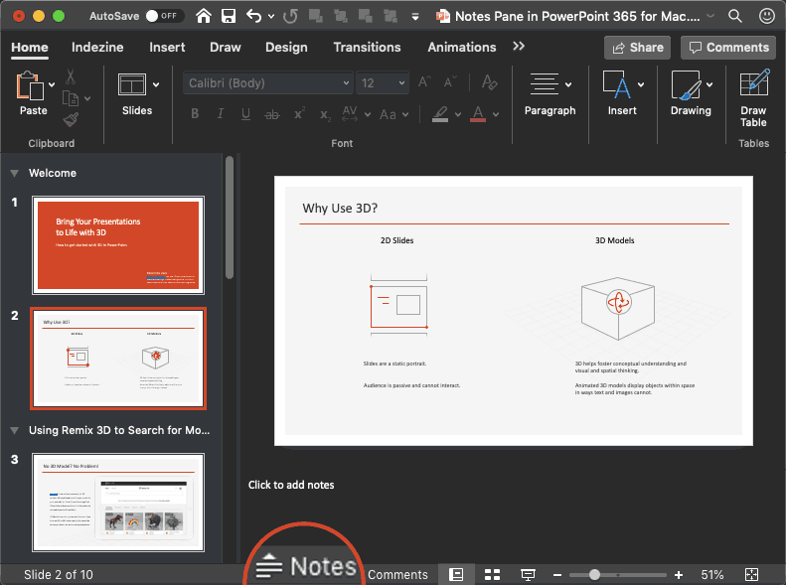
Task: Collapse the Welcome section
Action: click(x=14, y=173)
